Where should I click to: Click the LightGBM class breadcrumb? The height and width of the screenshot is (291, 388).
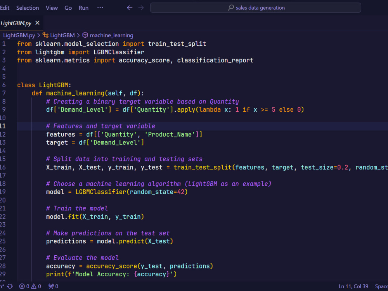tap(62, 35)
